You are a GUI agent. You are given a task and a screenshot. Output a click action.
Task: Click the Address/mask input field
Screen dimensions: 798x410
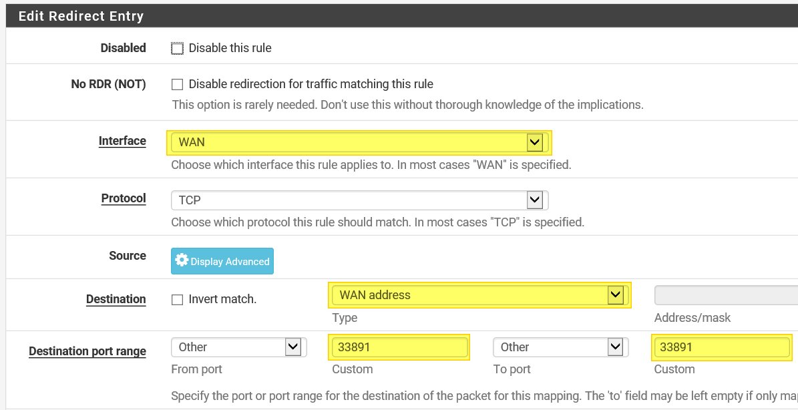coord(726,294)
